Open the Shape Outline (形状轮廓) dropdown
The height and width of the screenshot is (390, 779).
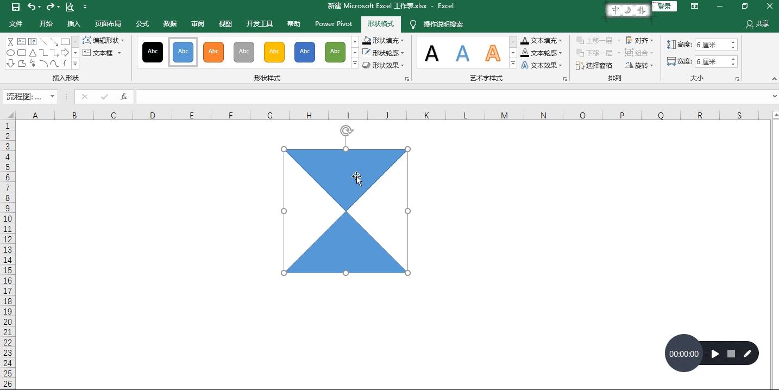point(383,53)
